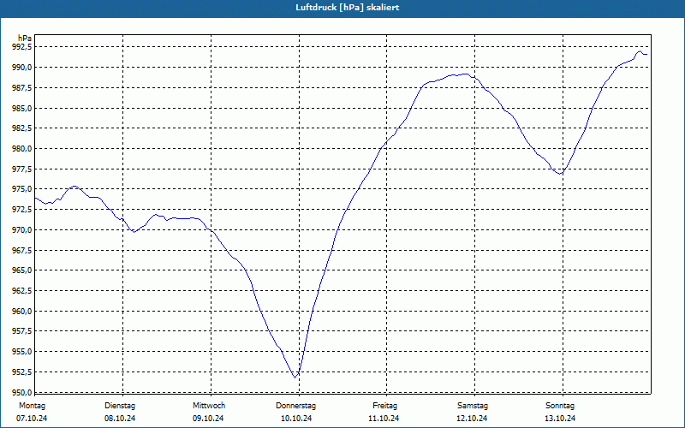Select the 'Donnerstag' day label

295,406
